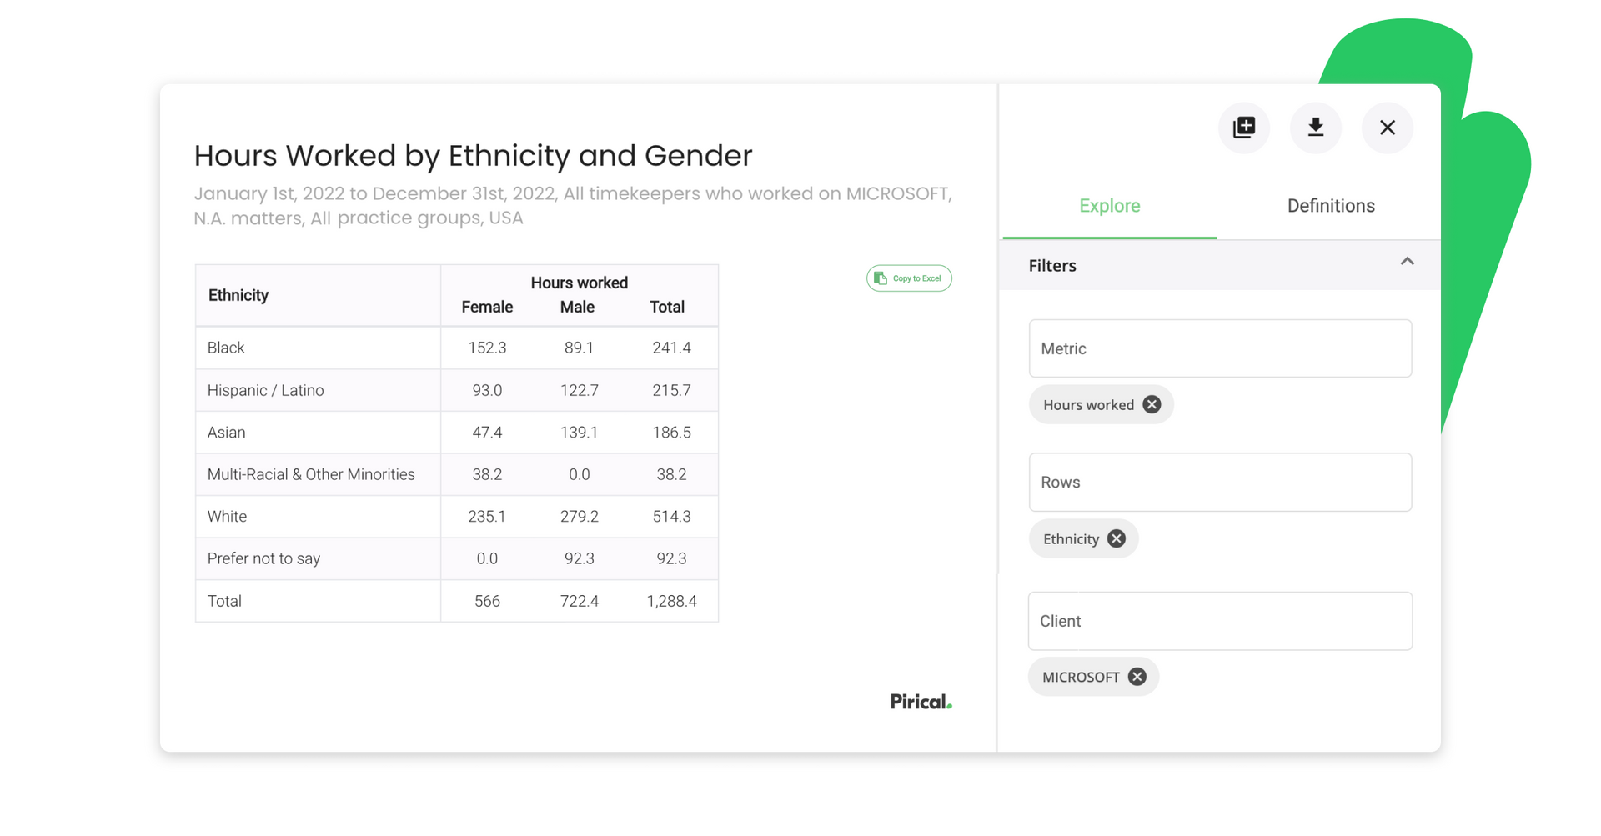1601x836 pixels.
Task: Click the Total hours cell showing 1,288.4
Action: click(x=672, y=600)
